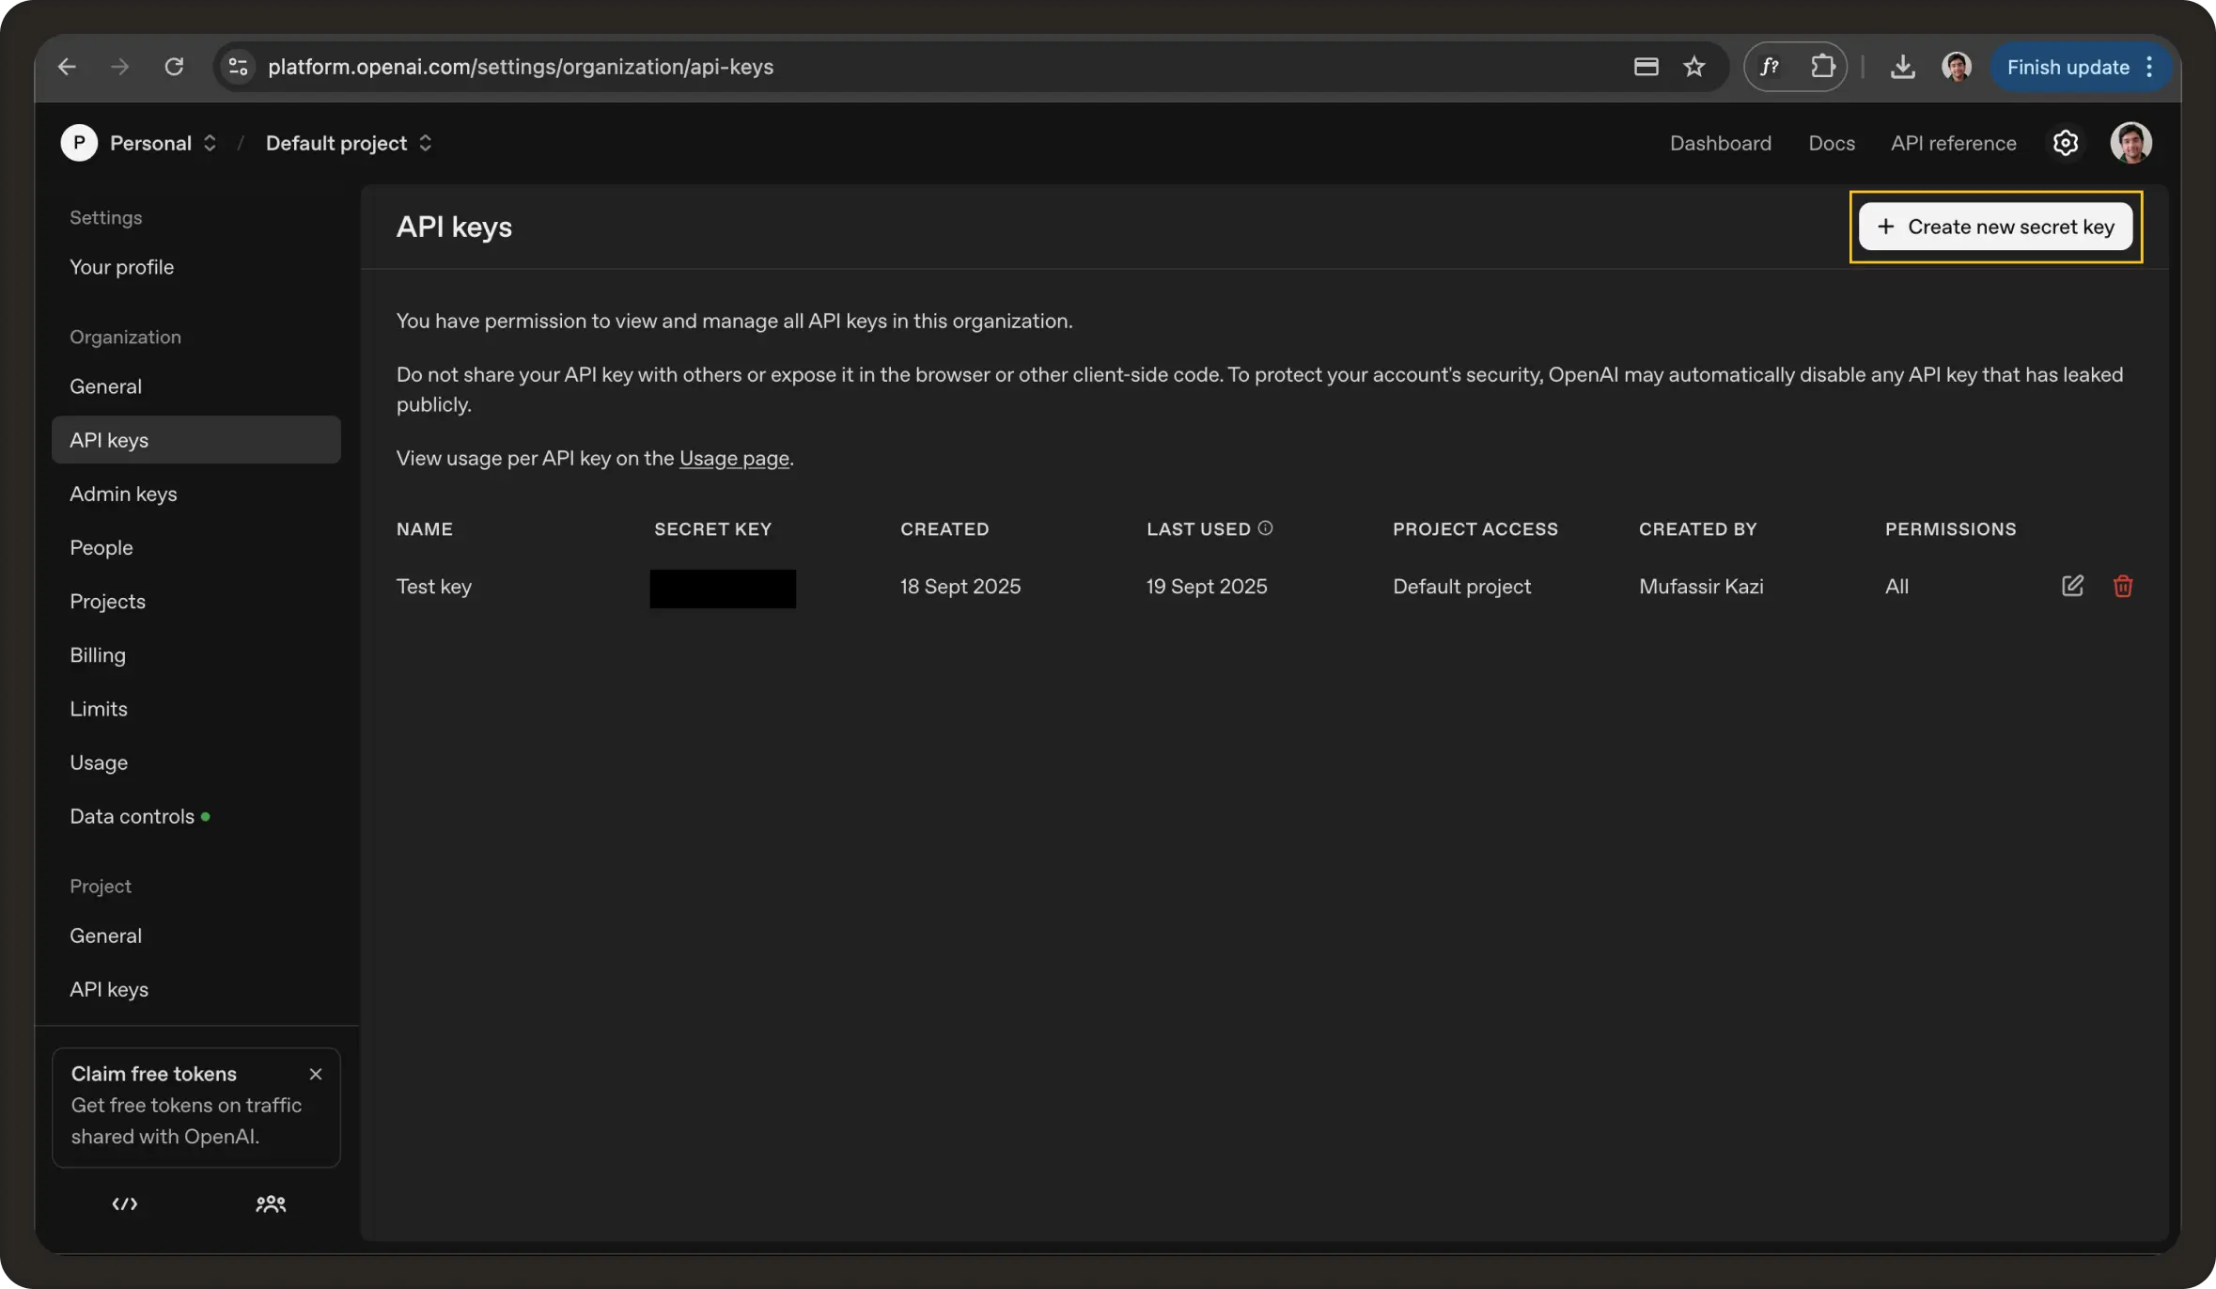
Task: Open browser downloads icon
Action: [1902, 67]
